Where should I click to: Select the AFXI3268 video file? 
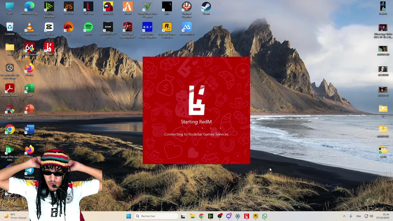tap(383, 71)
